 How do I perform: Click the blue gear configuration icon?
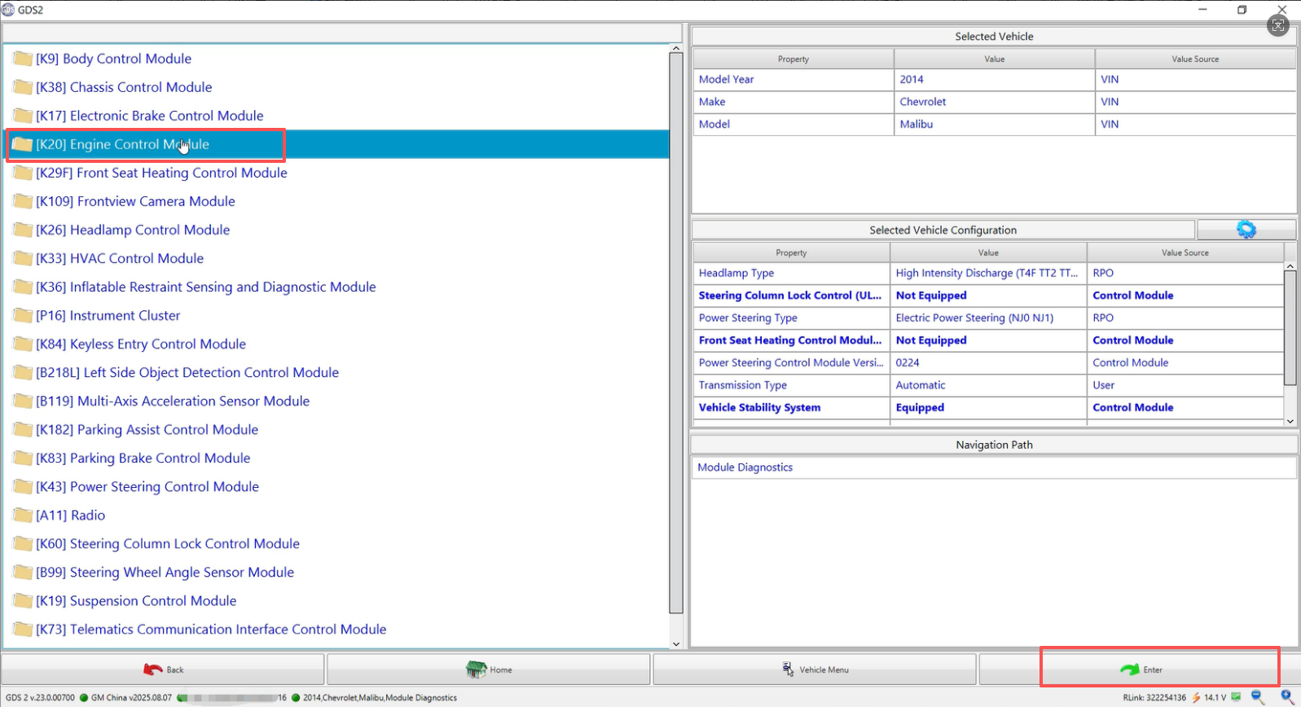point(1246,230)
